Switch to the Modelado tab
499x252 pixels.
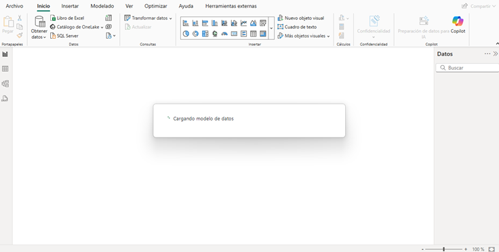point(102,6)
